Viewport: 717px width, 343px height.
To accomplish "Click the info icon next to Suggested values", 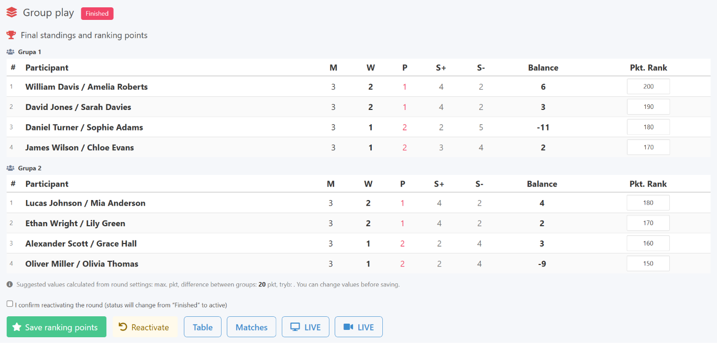I will [x=9, y=284].
